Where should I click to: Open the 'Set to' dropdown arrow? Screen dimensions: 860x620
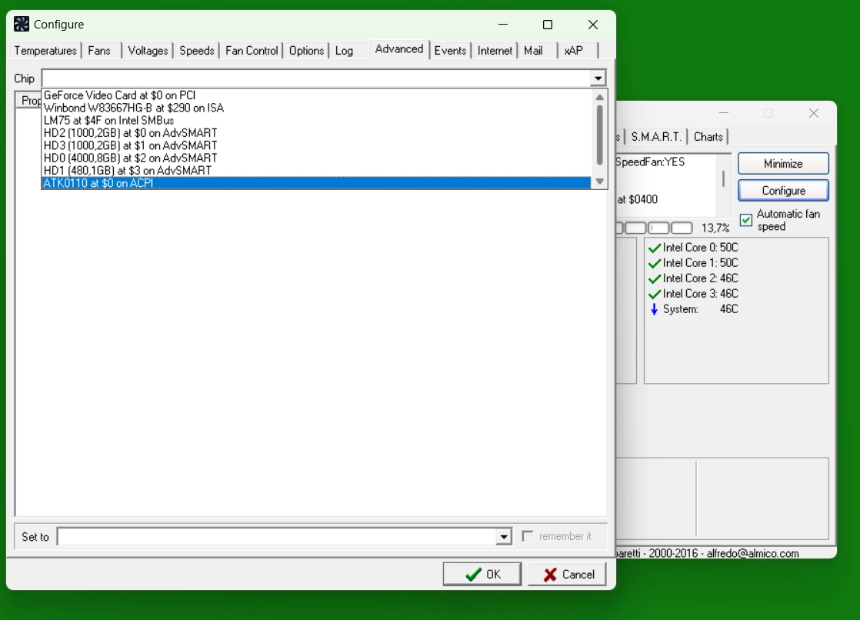tap(504, 536)
